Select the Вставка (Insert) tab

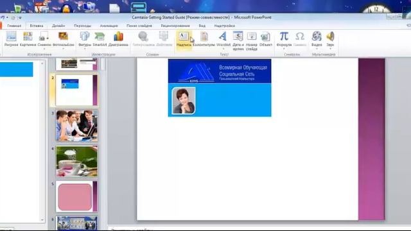[x=37, y=26]
